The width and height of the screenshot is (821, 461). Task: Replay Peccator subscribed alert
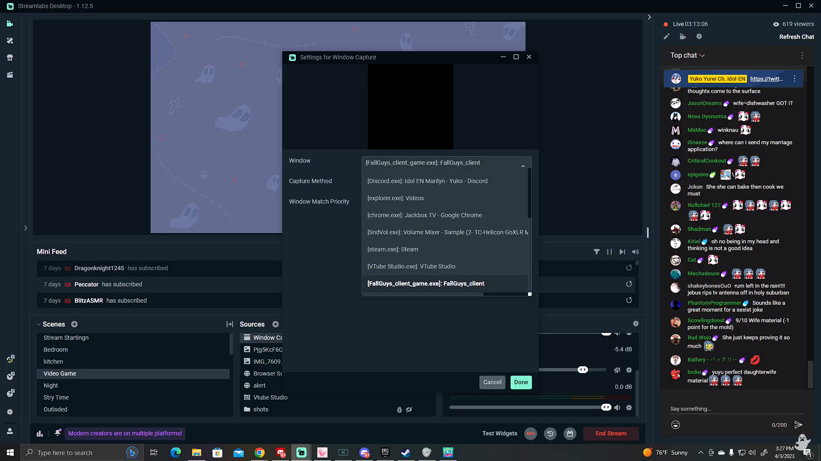pyautogui.click(x=629, y=284)
